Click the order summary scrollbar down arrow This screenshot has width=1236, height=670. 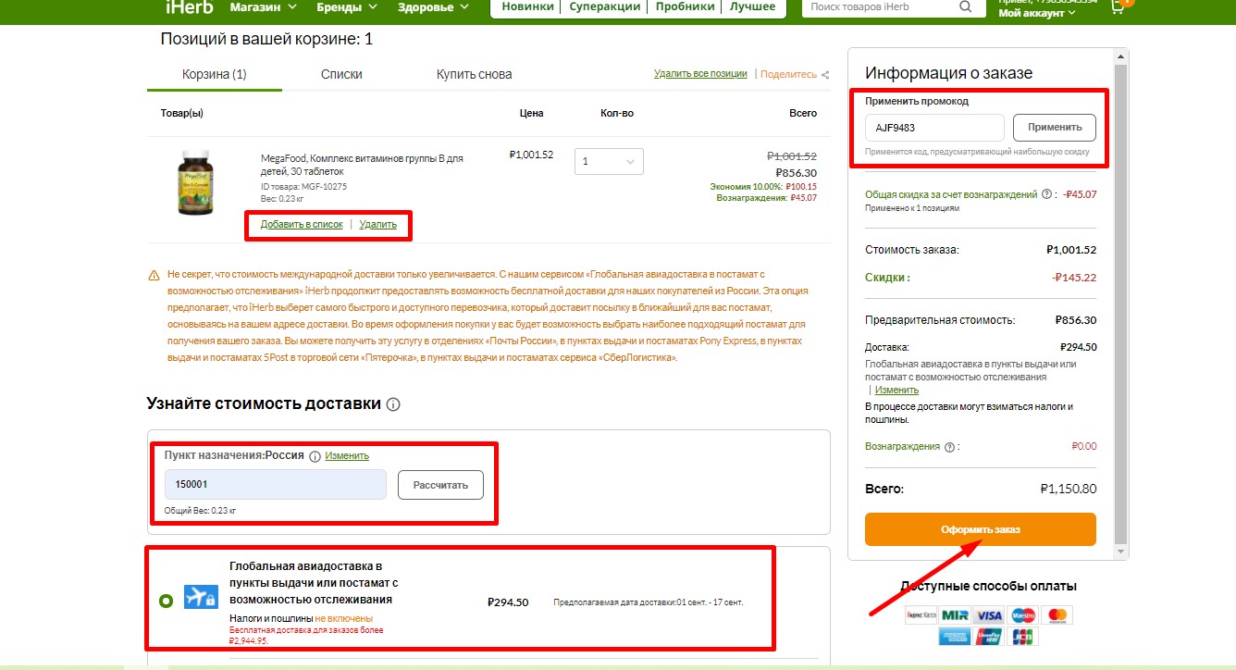(x=1121, y=552)
